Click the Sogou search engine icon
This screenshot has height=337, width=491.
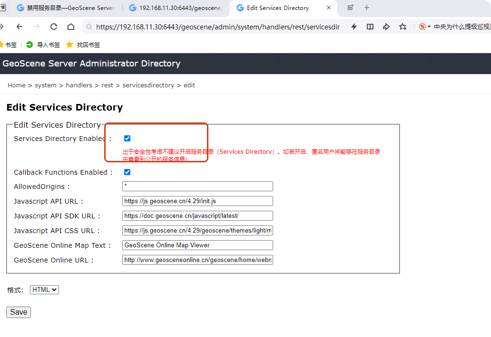(422, 27)
